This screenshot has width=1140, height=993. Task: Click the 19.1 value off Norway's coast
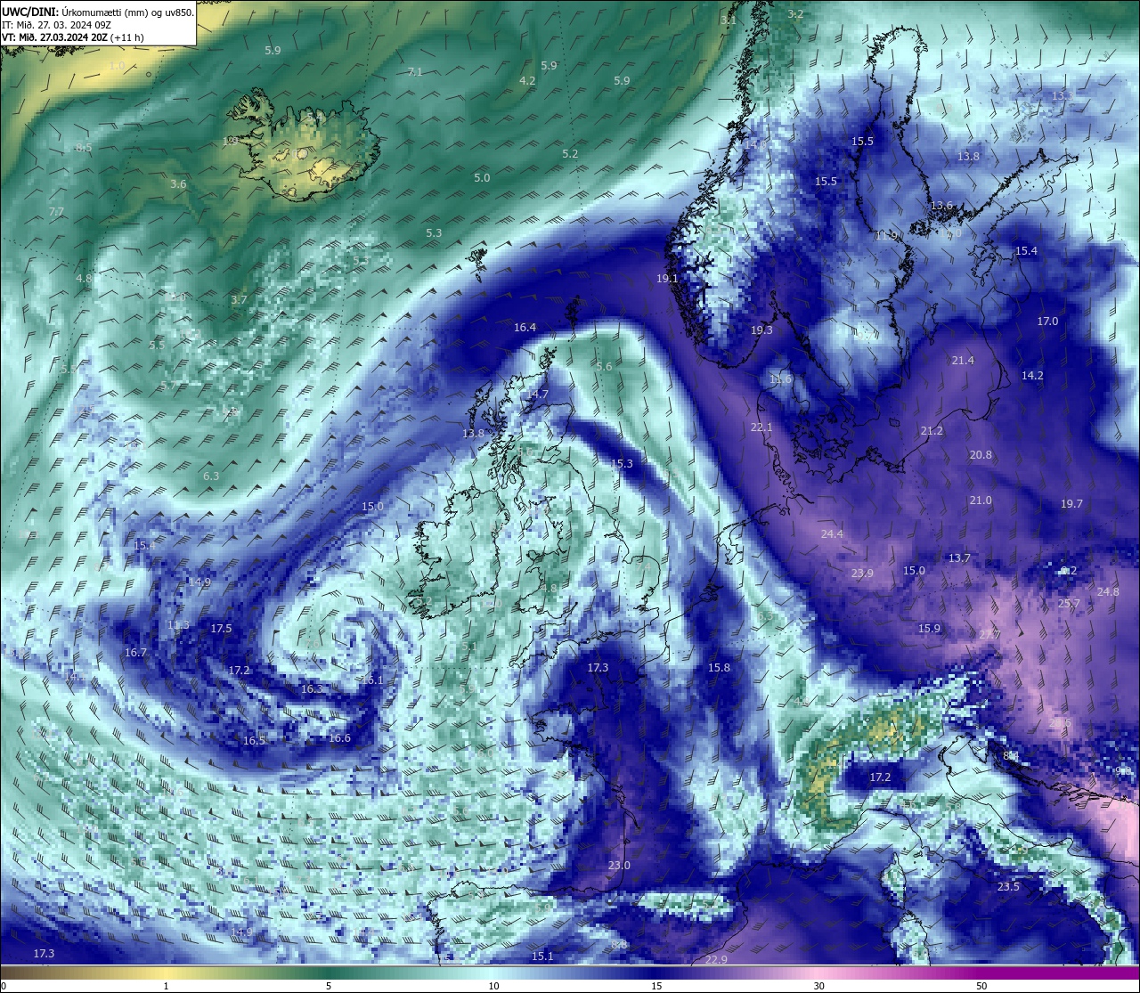point(667,279)
